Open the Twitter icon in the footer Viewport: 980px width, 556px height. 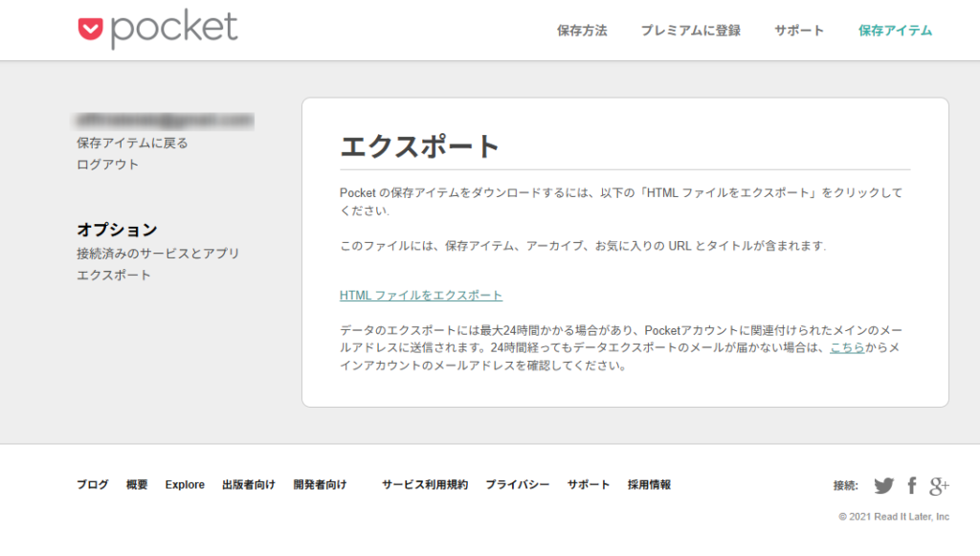pyautogui.click(x=883, y=485)
